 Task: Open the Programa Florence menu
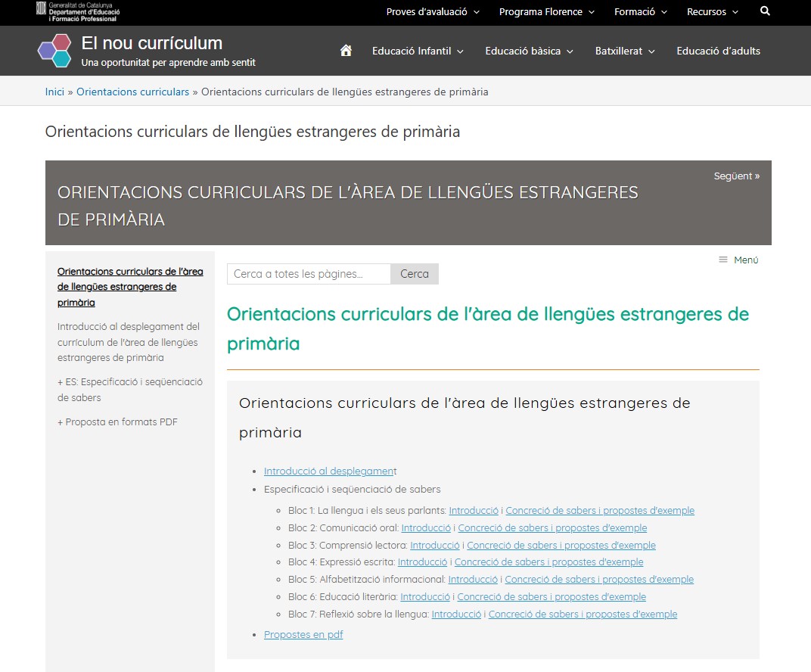coord(546,11)
